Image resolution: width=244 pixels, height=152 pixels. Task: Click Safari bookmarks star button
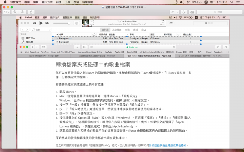click(77, 47)
